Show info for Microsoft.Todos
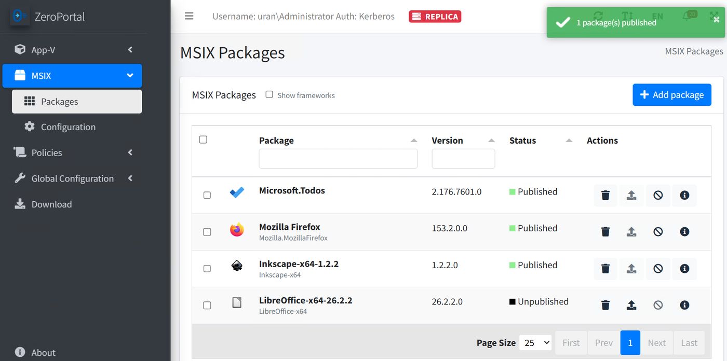This screenshot has height=361, width=727. pyautogui.click(x=684, y=196)
